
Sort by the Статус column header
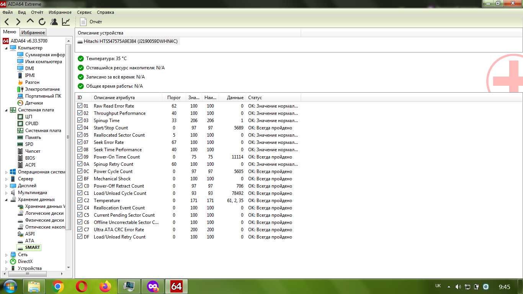coord(273,98)
